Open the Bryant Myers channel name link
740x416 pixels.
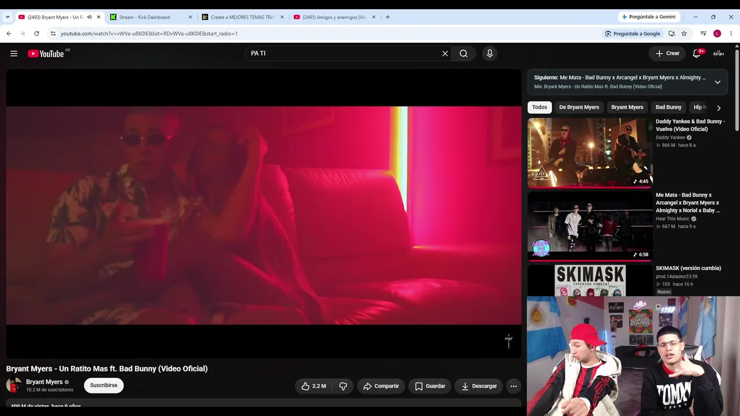tap(45, 382)
